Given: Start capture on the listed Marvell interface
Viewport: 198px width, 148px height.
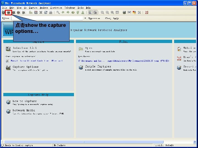Looking at the screenshot, I should pos(37,61).
